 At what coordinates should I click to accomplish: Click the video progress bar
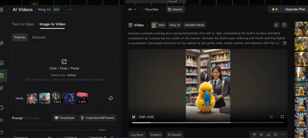click(208, 123)
